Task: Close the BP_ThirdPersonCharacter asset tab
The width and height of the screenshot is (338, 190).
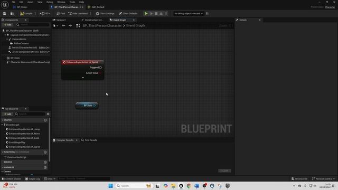Action: click(x=82, y=7)
